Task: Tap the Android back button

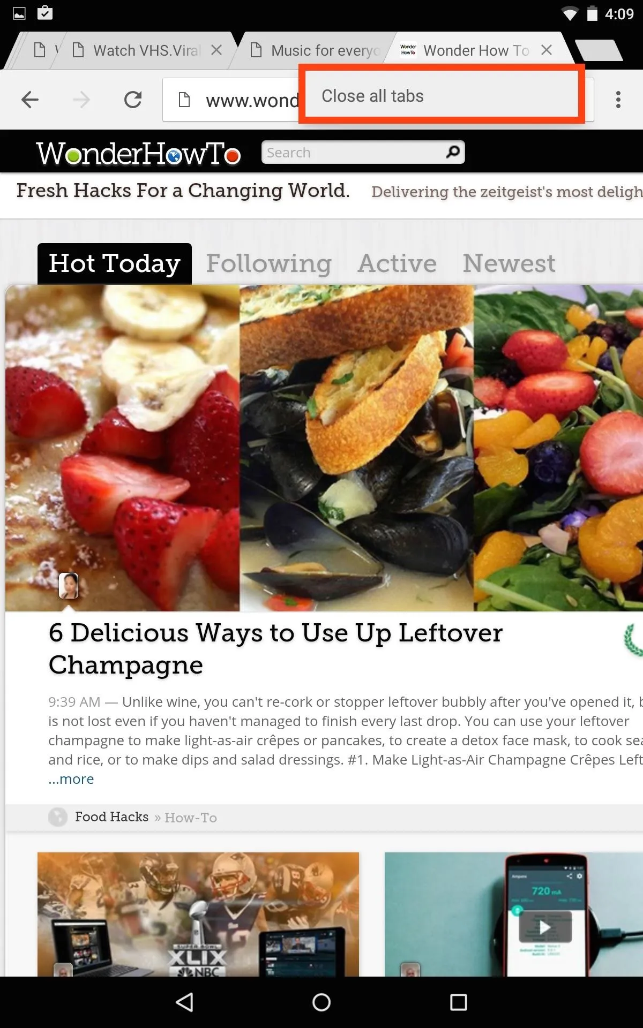Action: (x=185, y=1002)
